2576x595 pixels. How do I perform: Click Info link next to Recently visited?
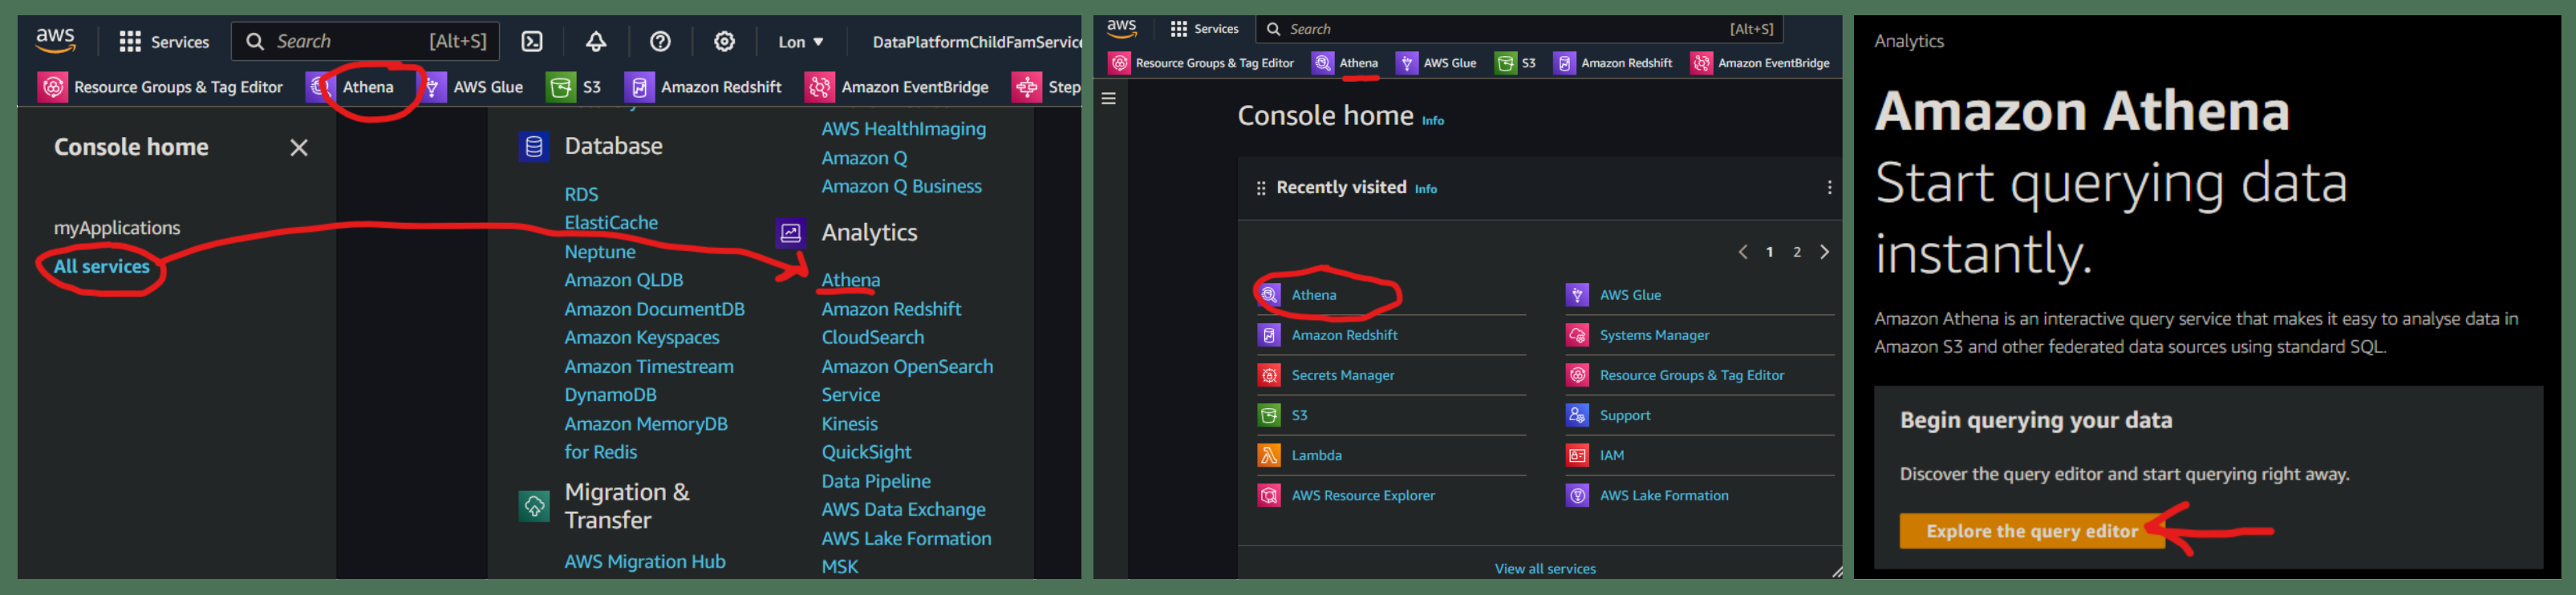[1426, 189]
